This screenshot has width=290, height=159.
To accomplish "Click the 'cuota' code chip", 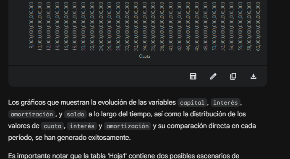I will coord(52,126).
